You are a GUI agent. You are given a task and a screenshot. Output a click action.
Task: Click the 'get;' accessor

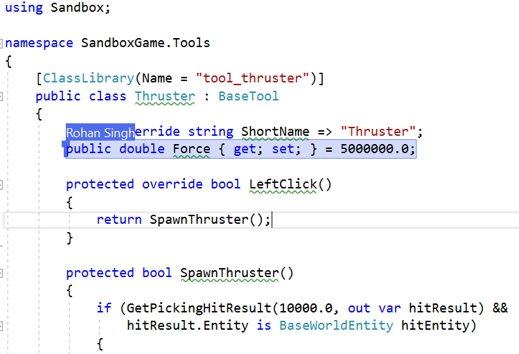click(248, 149)
